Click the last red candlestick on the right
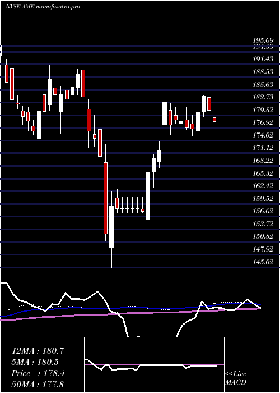This screenshot has height=393, width=280. (x=214, y=120)
